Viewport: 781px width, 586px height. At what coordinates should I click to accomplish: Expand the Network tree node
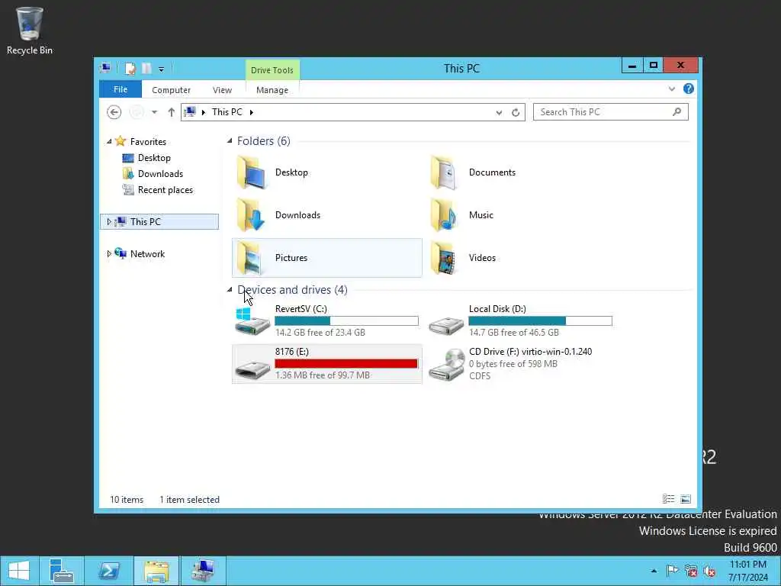click(x=109, y=253)
